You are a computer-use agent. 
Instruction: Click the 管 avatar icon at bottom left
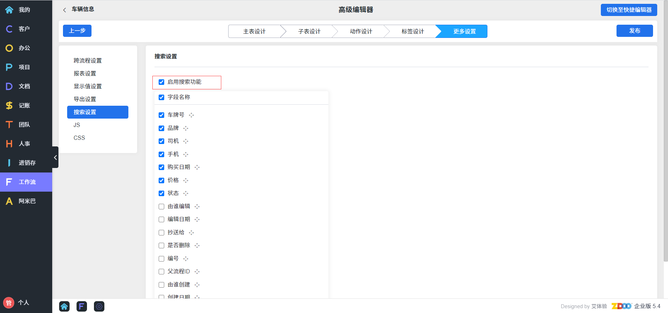(x=9, y=303)
